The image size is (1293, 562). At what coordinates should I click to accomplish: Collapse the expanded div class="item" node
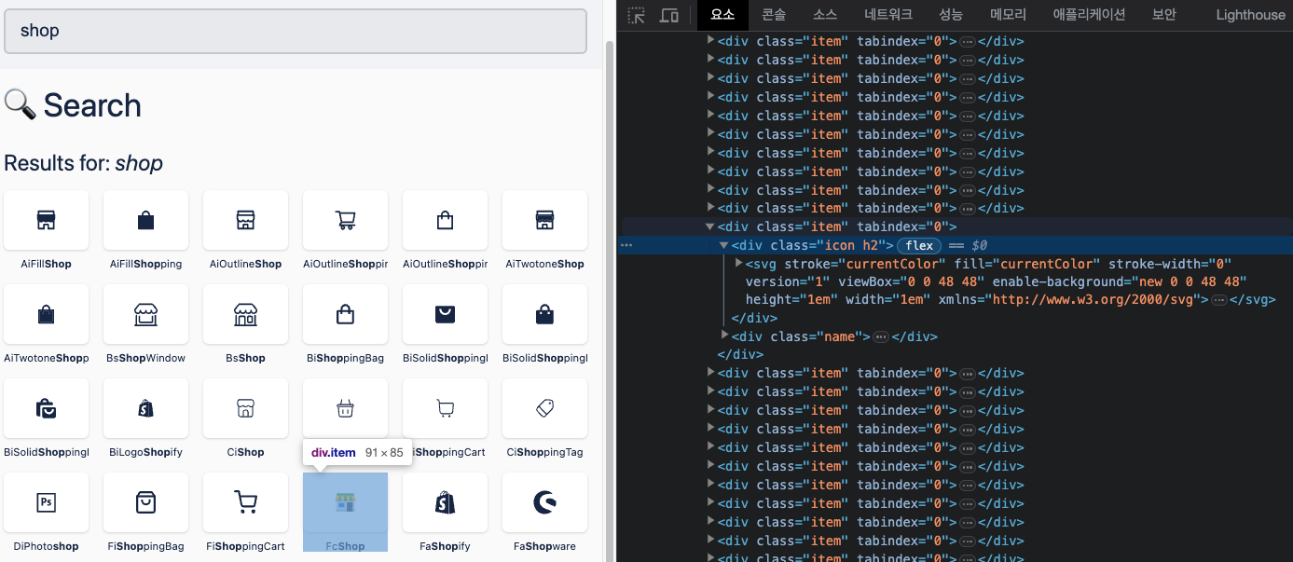point(710,226)
